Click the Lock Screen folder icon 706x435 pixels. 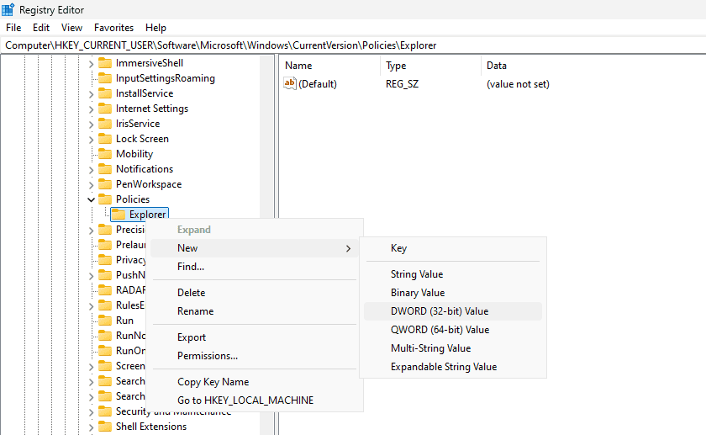105,138
